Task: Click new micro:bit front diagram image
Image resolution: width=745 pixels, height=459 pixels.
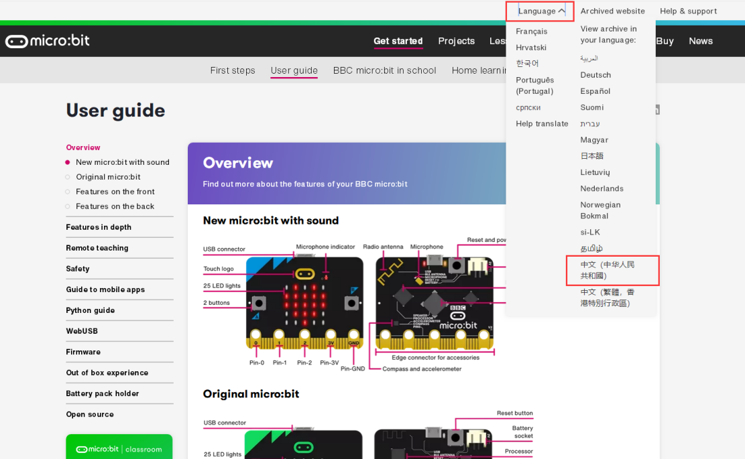Action: pos(304,303)
